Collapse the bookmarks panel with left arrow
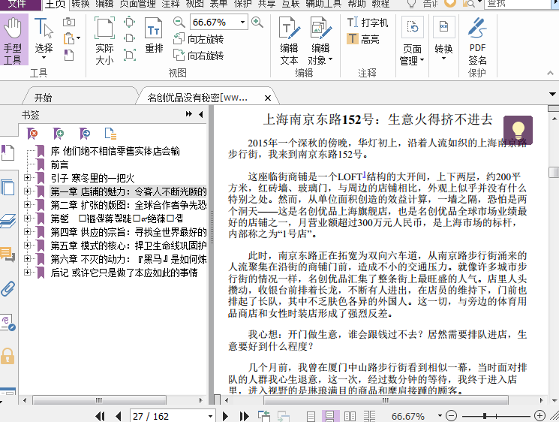This screenshot has width=559, height=422. 200,114
